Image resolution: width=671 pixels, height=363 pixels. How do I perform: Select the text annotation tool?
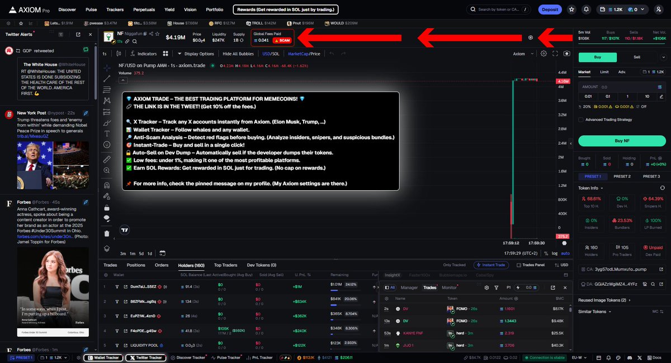click(107, 134)
